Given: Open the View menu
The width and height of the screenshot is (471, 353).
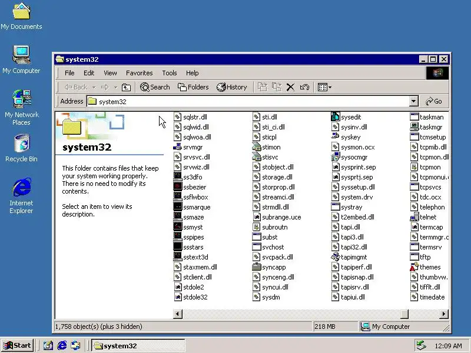Looking at the screenshot, I should (x=110, y=73).
